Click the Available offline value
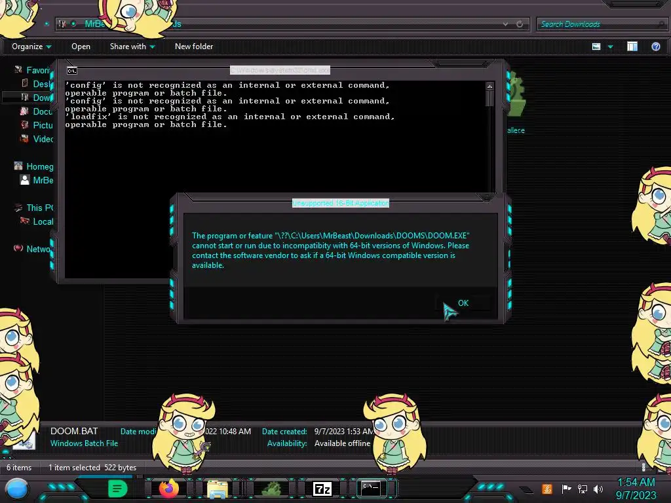The image size is (671, 503). (342, 443)
